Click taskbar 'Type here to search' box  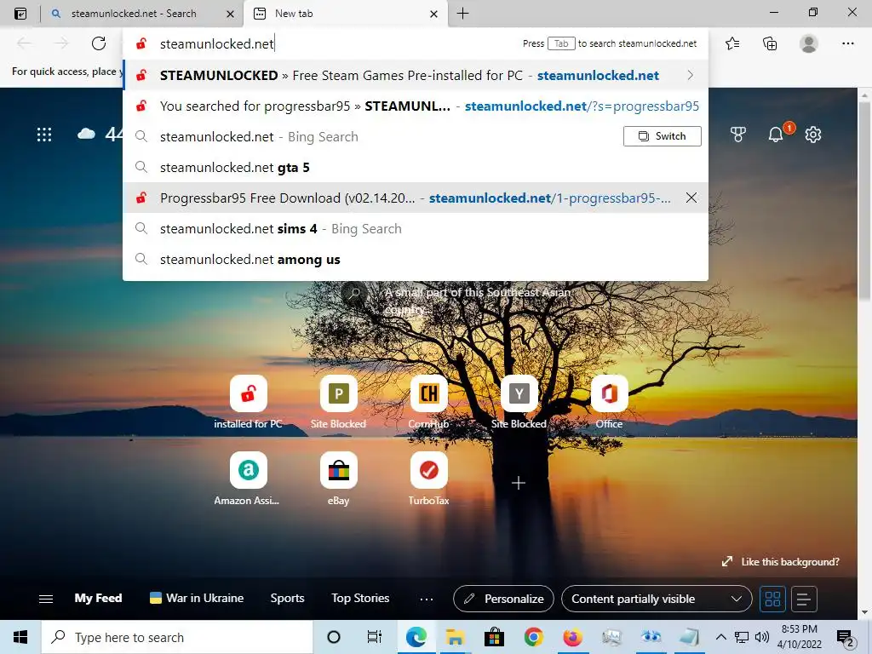tap(177, 637)
